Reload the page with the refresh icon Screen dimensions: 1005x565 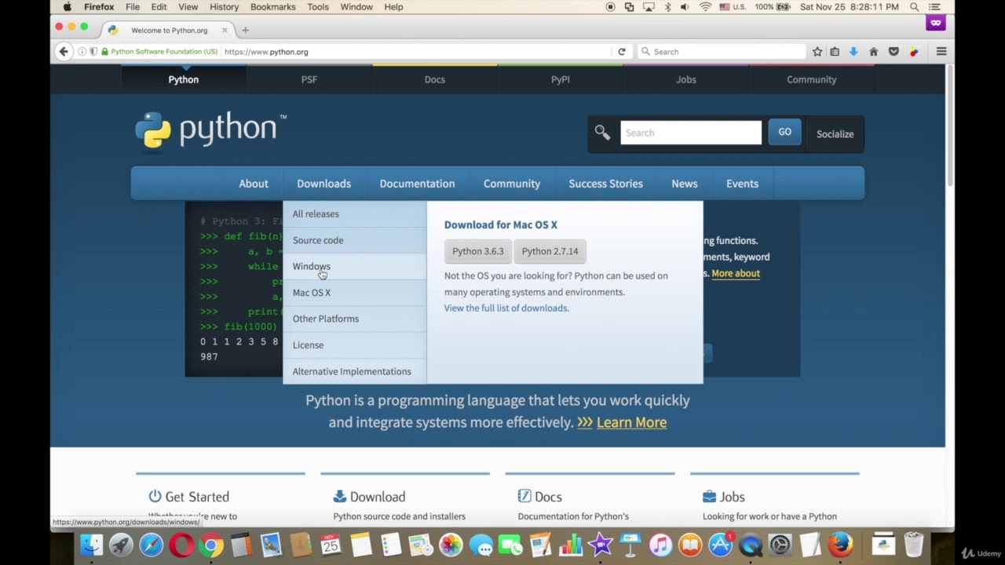pyautogui.click(x=622, y=52)
